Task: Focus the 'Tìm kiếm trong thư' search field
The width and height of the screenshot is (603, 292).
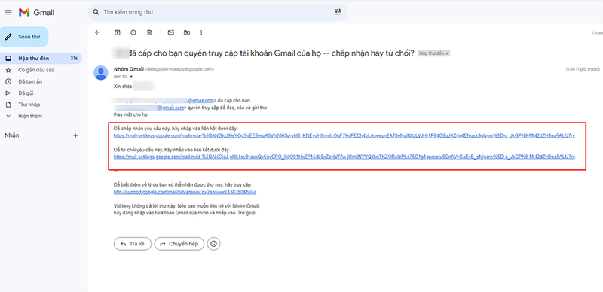Action: pyautogui.click(x=218, y=12)
